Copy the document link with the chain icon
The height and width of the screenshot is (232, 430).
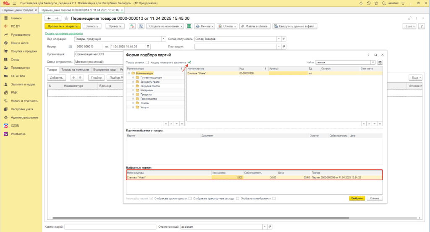(x=410, y=18)
